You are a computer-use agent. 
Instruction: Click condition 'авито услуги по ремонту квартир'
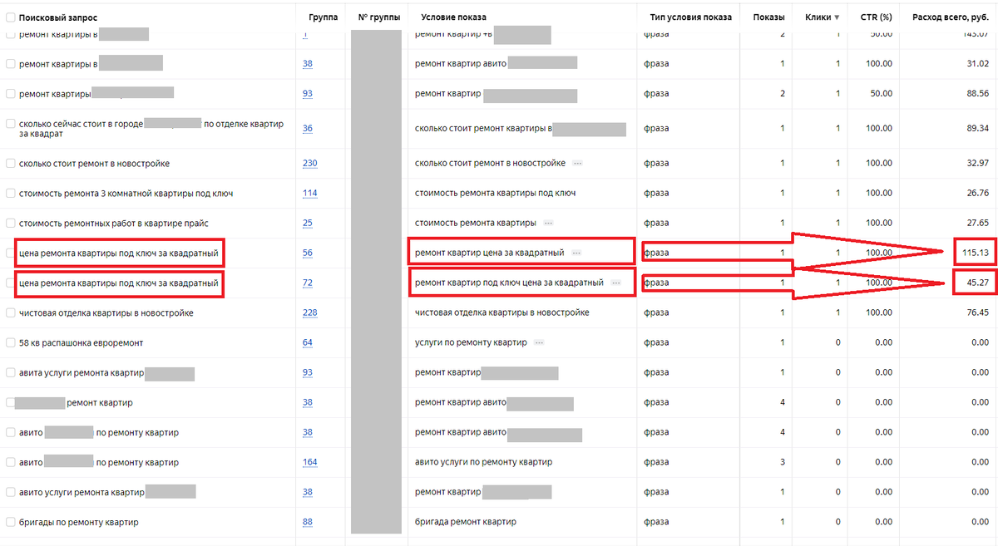[484, 463]
